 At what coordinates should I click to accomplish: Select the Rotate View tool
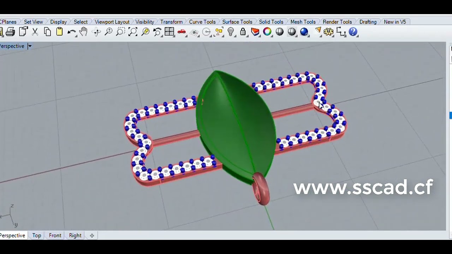pos(96,32)
